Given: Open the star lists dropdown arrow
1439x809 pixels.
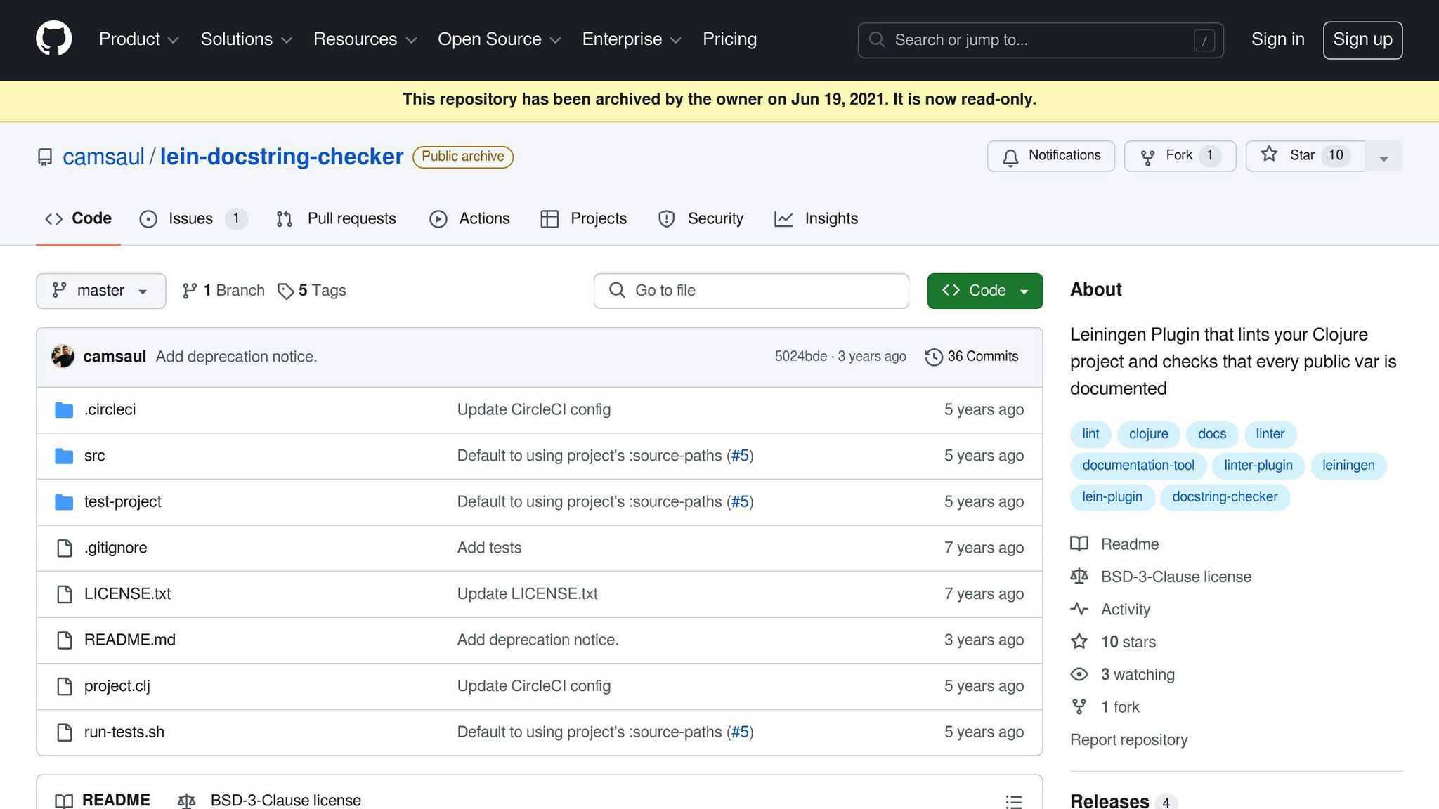Looking at the screenshot, I should pyautogui.click(x=1383, y=157).
